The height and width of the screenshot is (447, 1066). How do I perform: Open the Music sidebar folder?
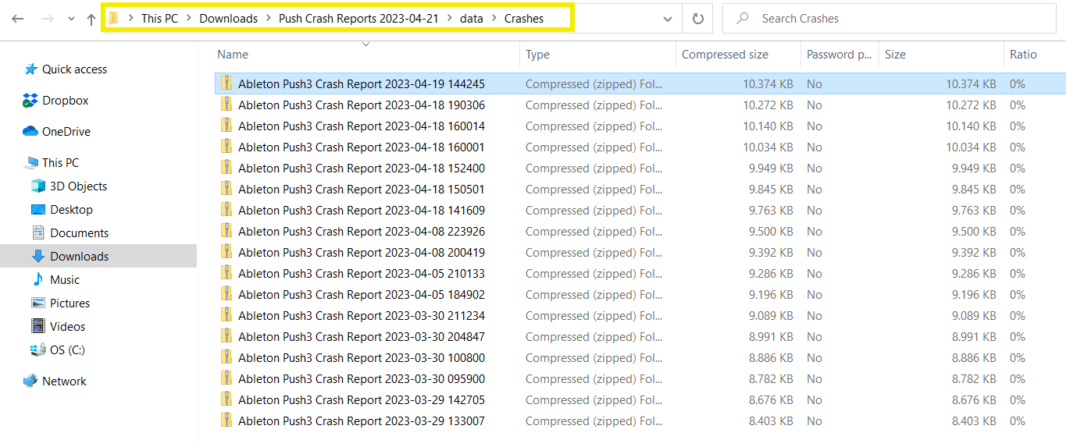coord(65,280)
